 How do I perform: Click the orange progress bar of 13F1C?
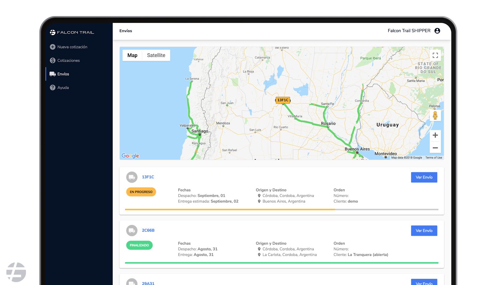230,209
